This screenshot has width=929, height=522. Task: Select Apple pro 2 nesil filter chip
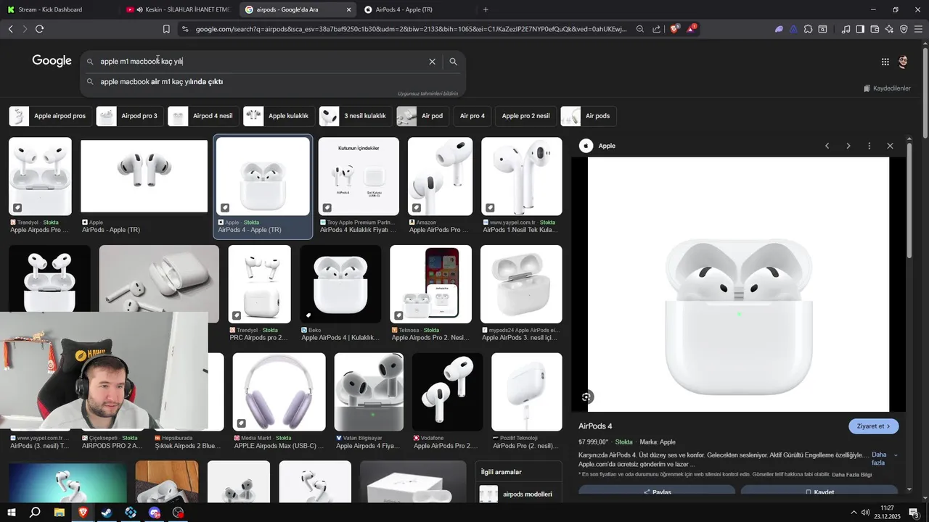coord(525,116)
